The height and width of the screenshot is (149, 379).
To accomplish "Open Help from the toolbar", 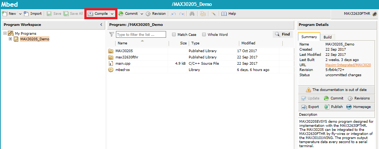I will click(x=229, y=14).
